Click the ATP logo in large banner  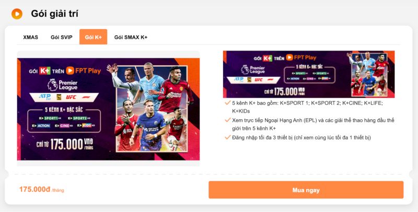click(x=45, y=97)
